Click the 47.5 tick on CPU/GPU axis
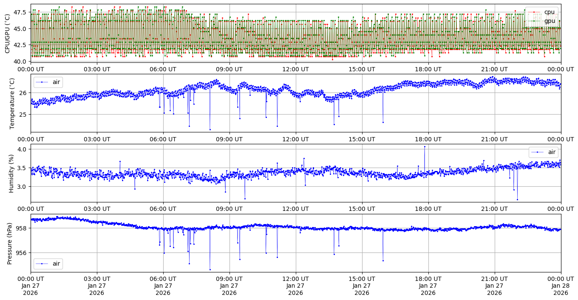The width and height of the screenshot is (578, 300). (x=20, y=12)
